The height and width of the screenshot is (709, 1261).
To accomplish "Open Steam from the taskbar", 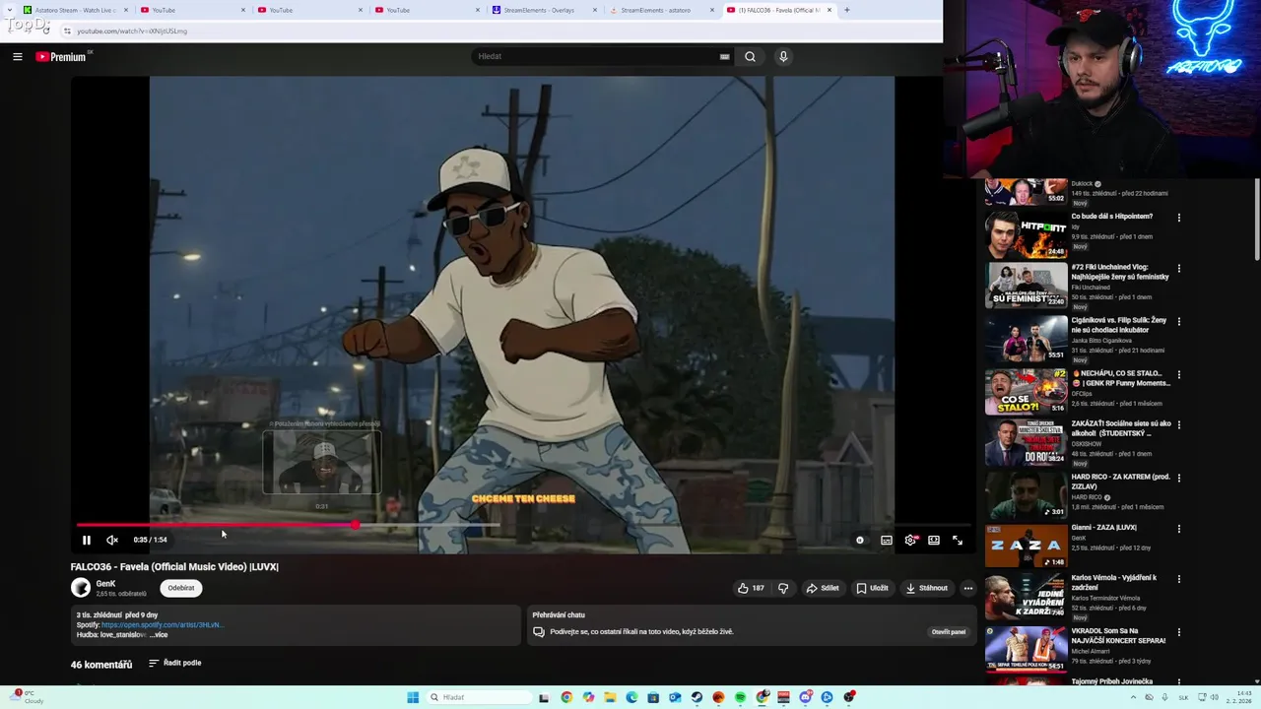I will coord(697,697).
